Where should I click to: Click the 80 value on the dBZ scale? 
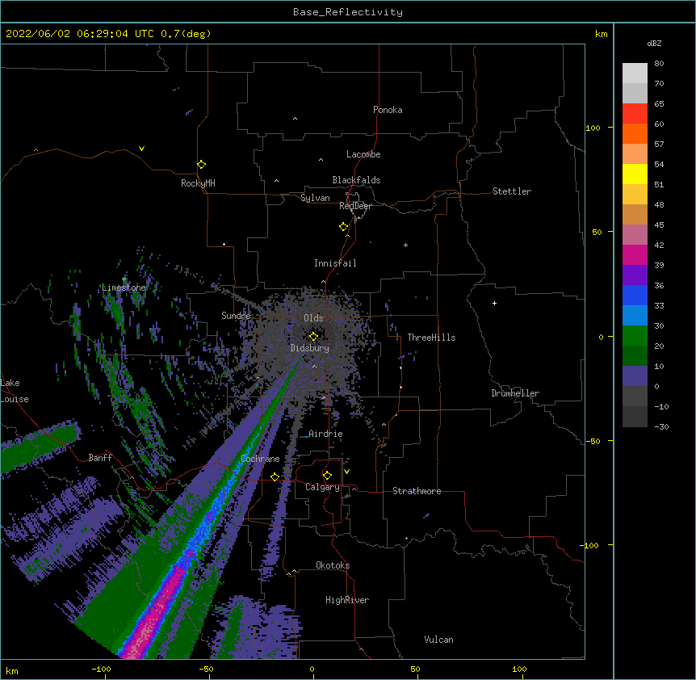click(x=659, y=64)
